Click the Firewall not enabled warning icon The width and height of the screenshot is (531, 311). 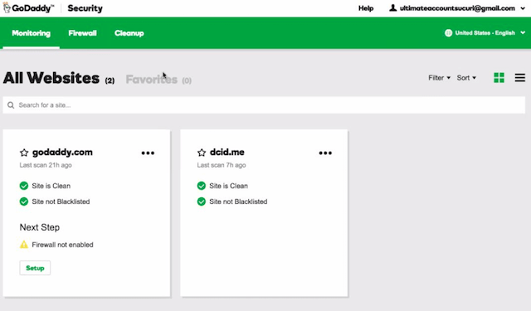coord(24,245)
